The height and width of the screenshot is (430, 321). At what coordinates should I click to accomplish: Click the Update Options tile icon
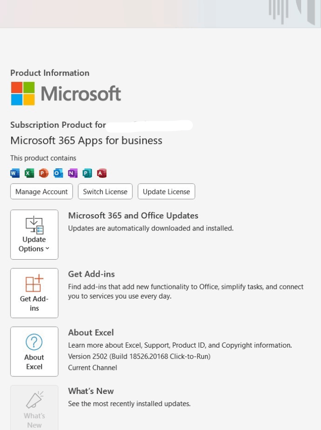pos(34,225)
